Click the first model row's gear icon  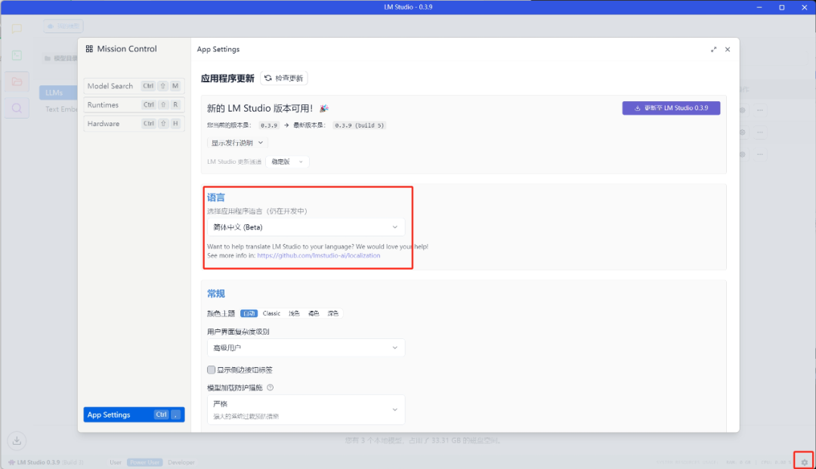coord(743,110)
